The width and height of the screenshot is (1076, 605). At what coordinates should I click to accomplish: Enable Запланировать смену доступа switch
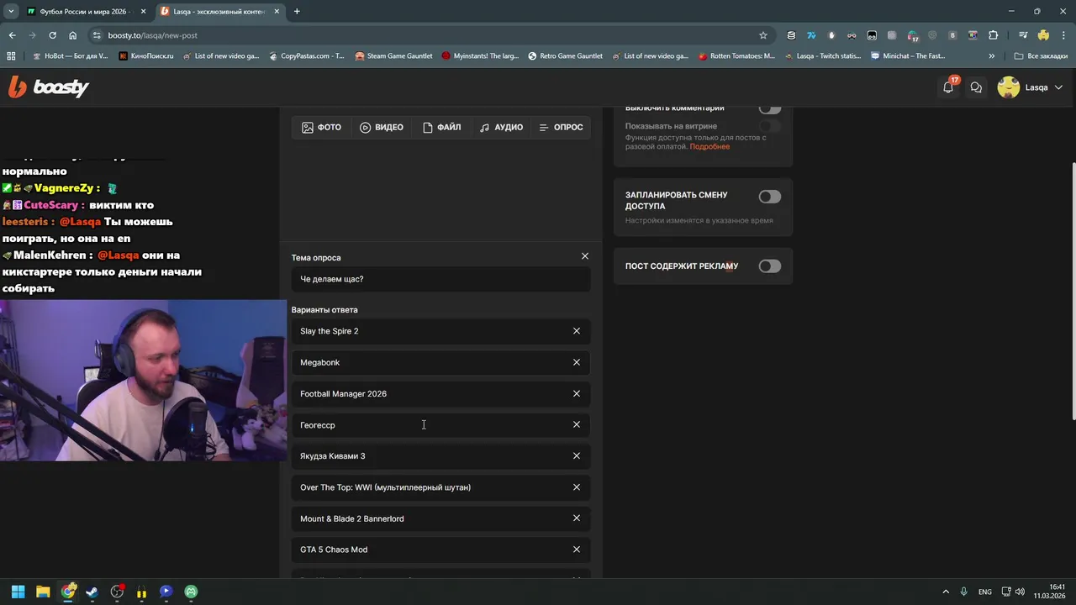(770, 197)
